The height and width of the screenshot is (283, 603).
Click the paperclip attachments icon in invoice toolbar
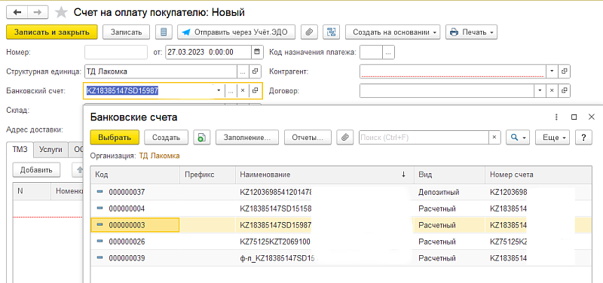[308, 32]
